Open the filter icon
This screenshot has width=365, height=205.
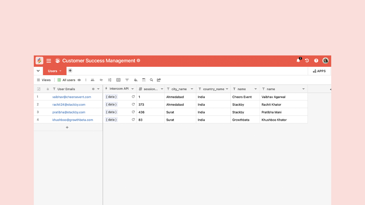pyautogui.click(x=127, y=80)
